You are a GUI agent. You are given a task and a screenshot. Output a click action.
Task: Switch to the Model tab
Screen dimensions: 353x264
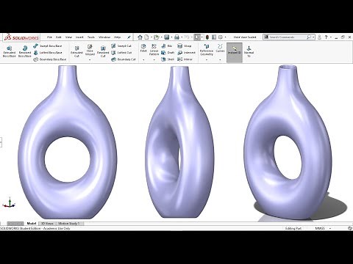32,224
